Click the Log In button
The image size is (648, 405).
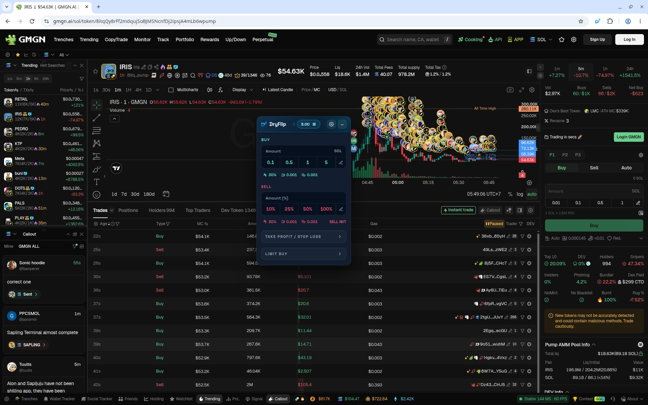click(x=629, y=39)
